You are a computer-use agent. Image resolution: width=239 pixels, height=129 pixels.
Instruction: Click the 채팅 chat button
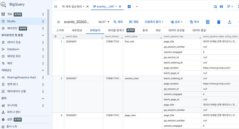click(x=134, y=22)
